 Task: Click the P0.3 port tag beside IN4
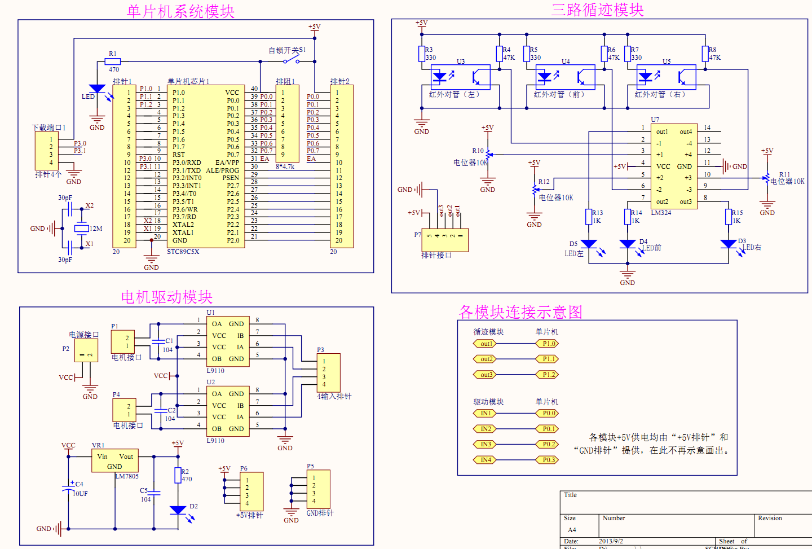pos(547,460)
